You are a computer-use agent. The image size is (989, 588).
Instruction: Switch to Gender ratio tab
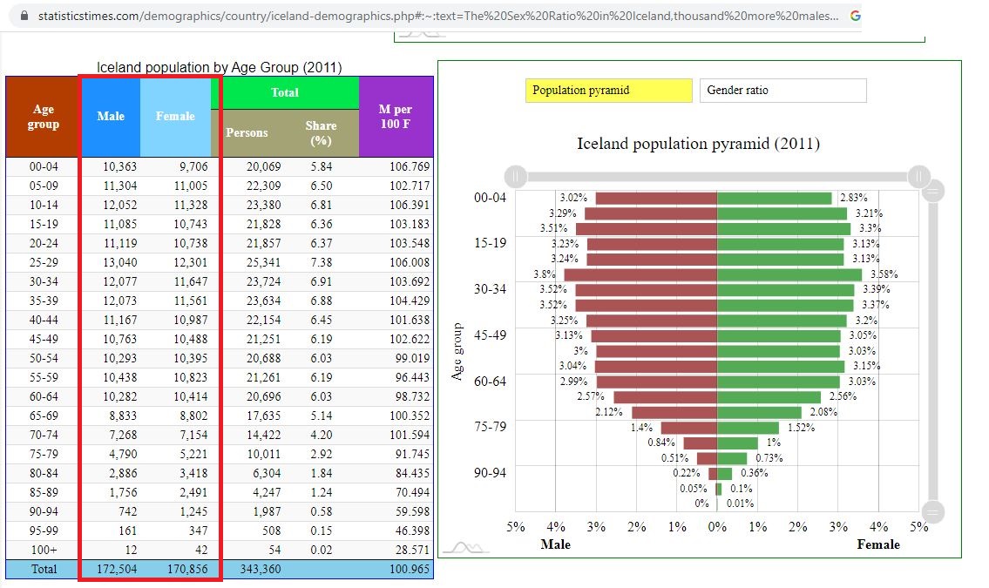(782, 90)
